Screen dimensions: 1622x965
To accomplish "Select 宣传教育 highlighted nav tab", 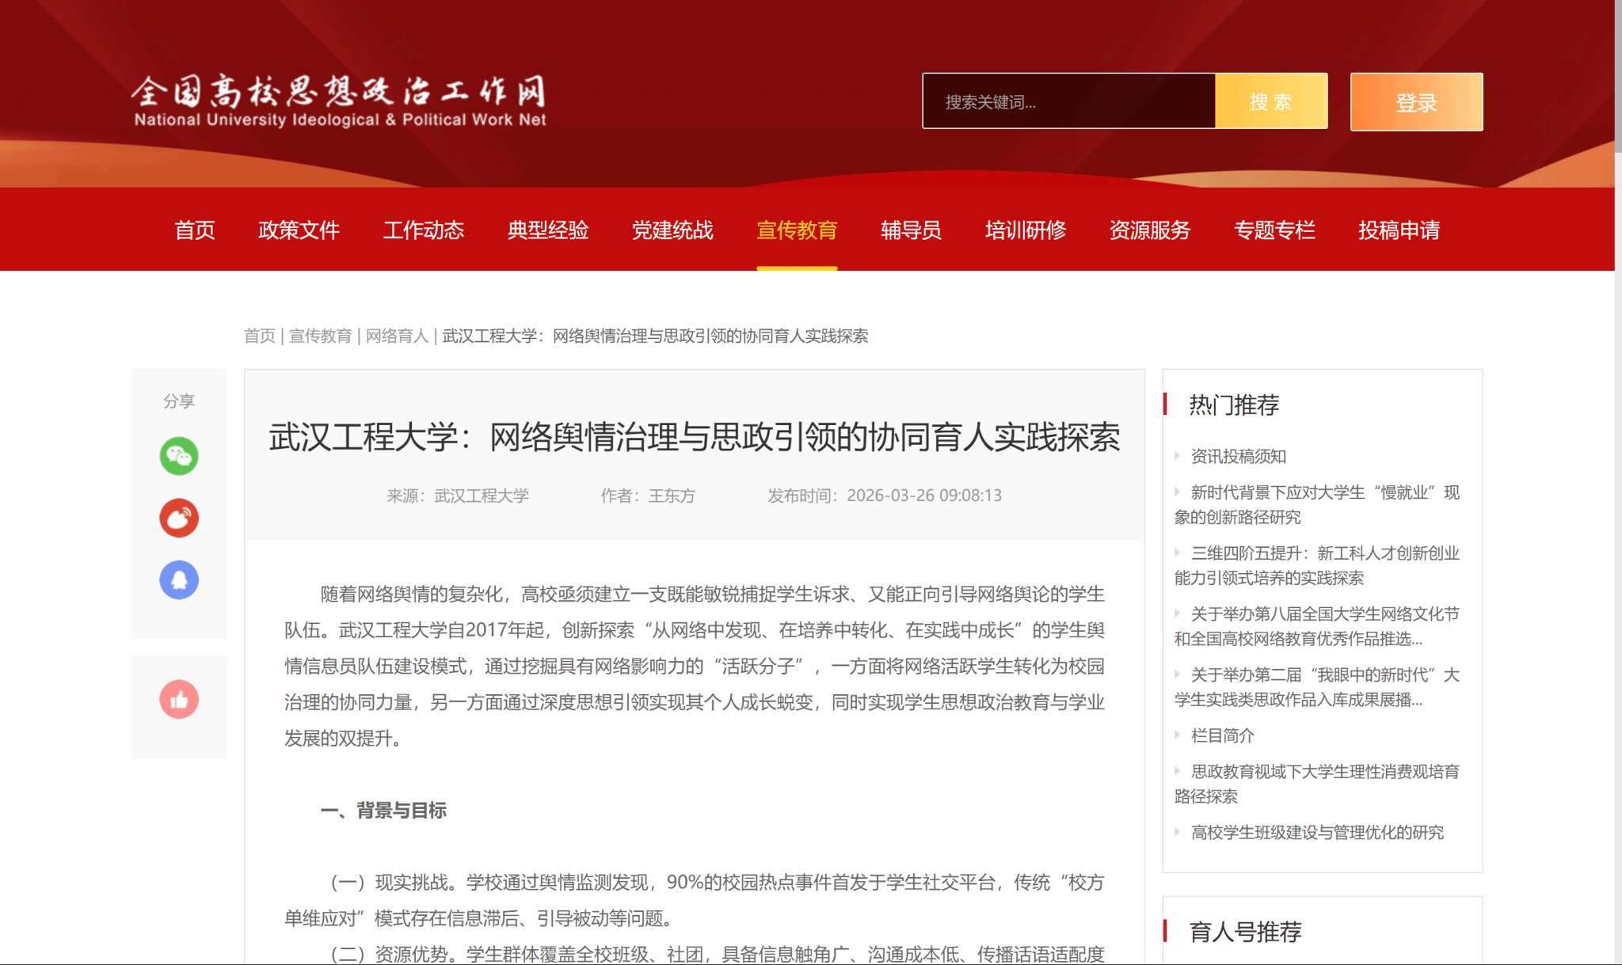I will pyautogui.click(x=797, y=230).
